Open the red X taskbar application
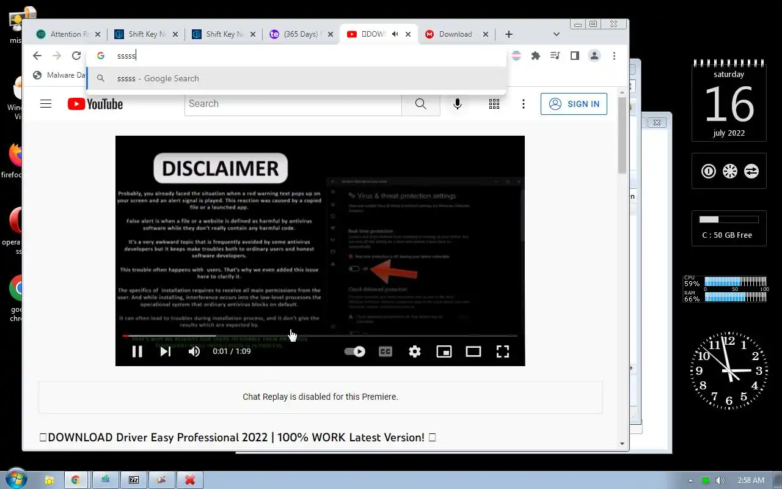 point(190,480)
